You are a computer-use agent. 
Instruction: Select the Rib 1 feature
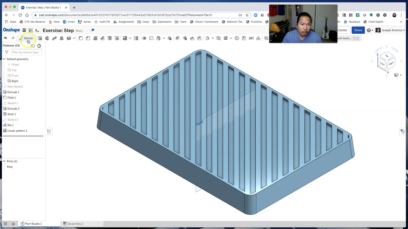tap(10, 125)
